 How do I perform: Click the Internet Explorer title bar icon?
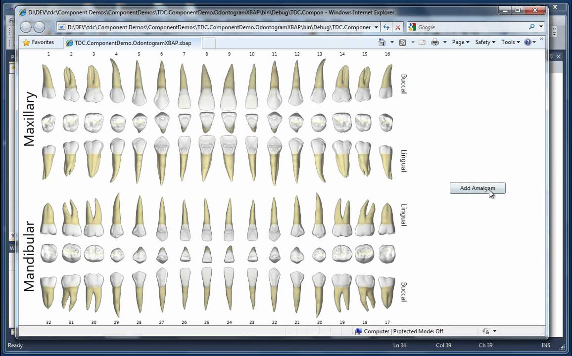(23, 12)
